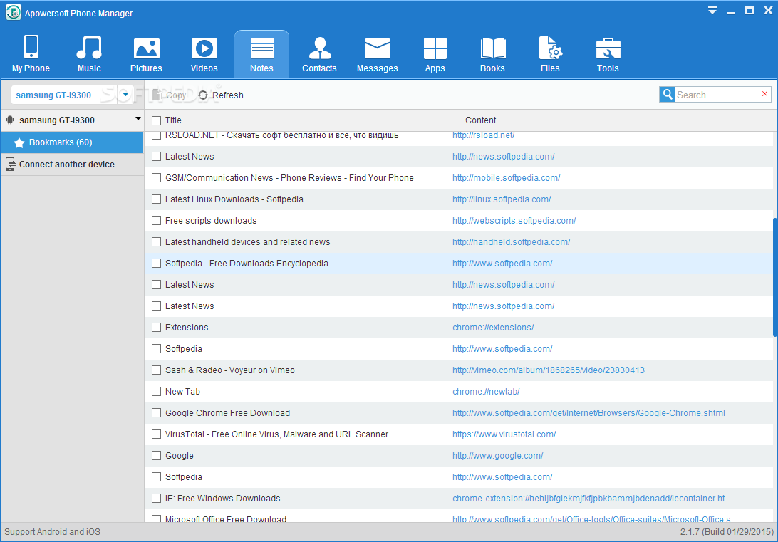Open the http://handheld.softpedia.com/ link
This screenshot has height=542, width=778.
[511, 242]
